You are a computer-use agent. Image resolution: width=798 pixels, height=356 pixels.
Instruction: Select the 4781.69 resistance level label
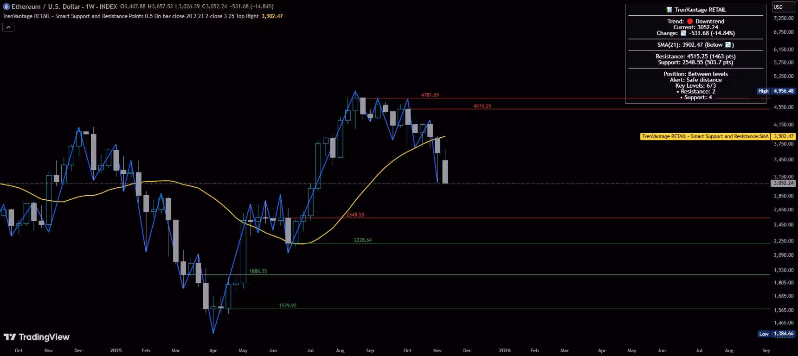[x=430, y=95]
